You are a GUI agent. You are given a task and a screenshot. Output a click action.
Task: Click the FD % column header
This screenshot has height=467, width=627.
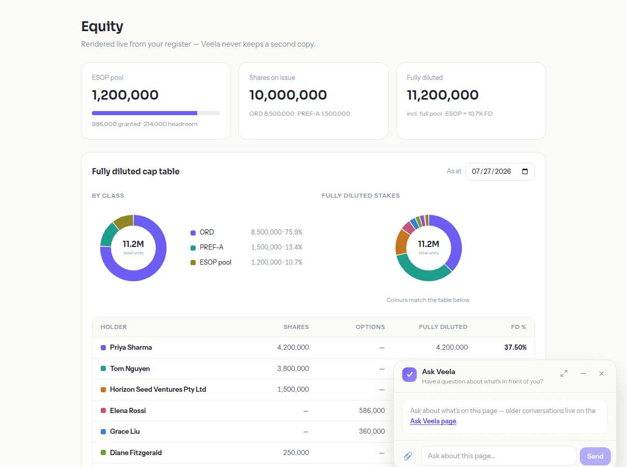tap(519, 327)
